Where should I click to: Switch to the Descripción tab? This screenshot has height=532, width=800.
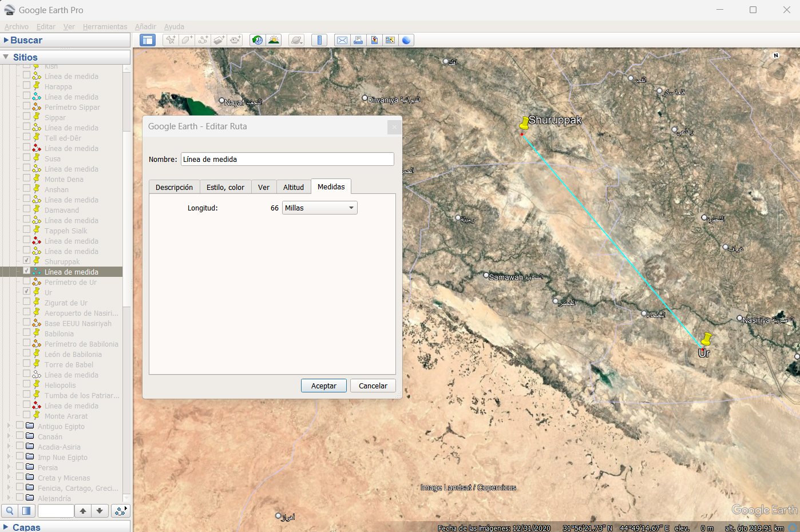[174, 187]
